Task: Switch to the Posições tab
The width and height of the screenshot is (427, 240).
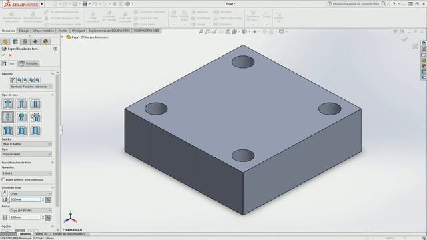Action: (x=29, y=63)
